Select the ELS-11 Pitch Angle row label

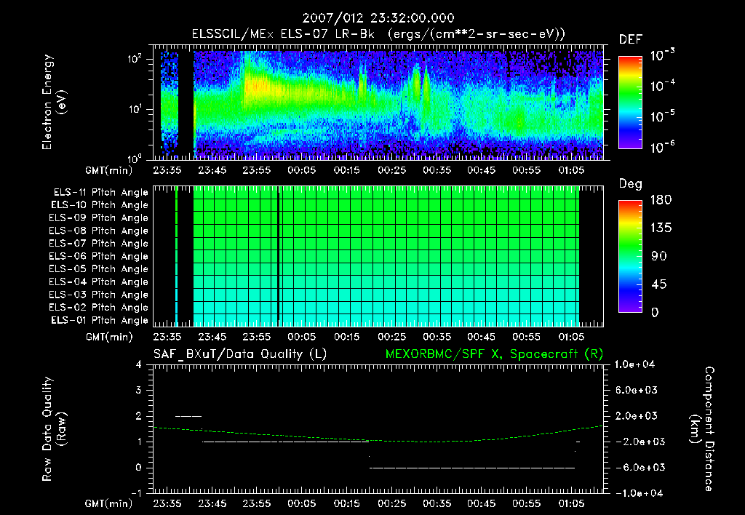pos(100,193)
